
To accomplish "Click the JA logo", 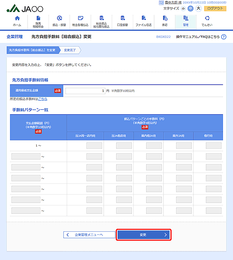I will [25, 9].
